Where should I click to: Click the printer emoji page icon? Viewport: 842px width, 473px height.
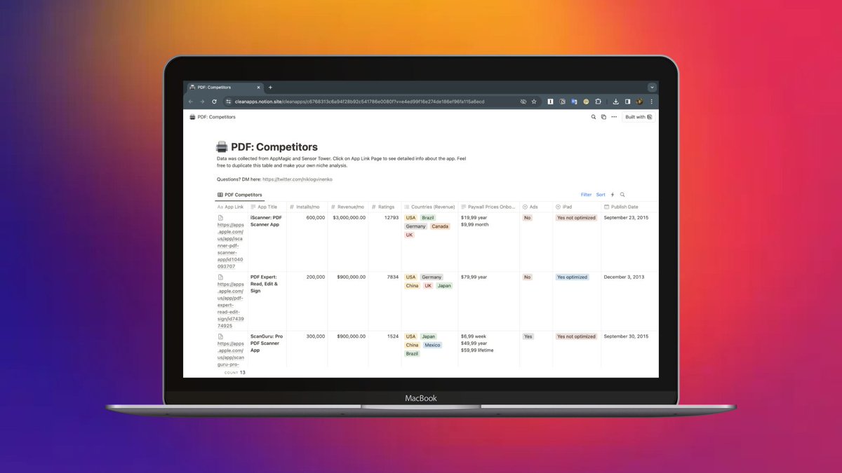222,147
